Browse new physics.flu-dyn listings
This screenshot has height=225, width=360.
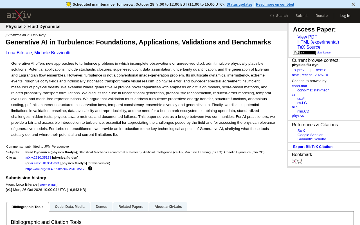(295, 75)
